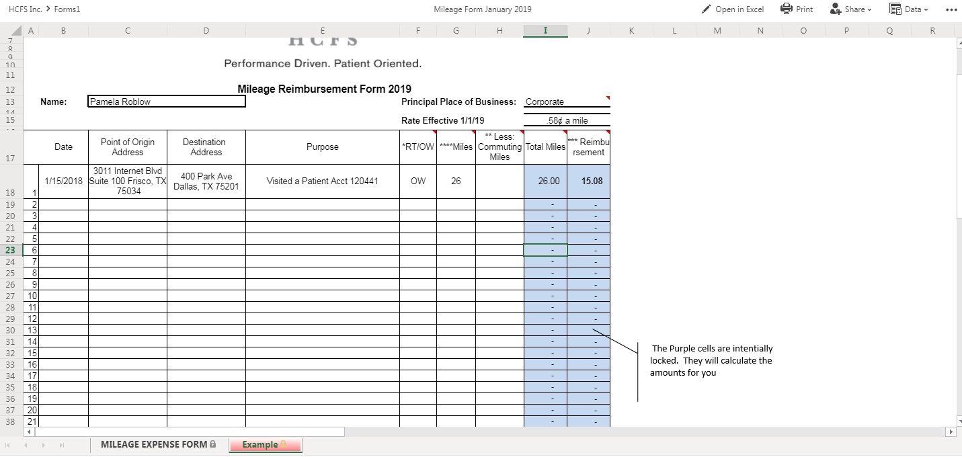Select the Name field containing Pamela Roblow
The width and height of the screenshot is (962, 457).
[x=167, y=101]
